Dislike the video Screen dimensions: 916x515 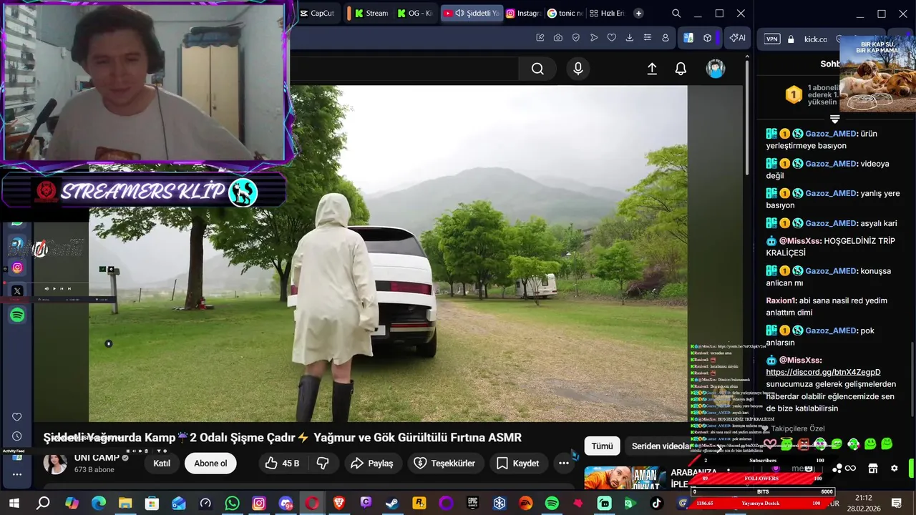tap(323, 463)
